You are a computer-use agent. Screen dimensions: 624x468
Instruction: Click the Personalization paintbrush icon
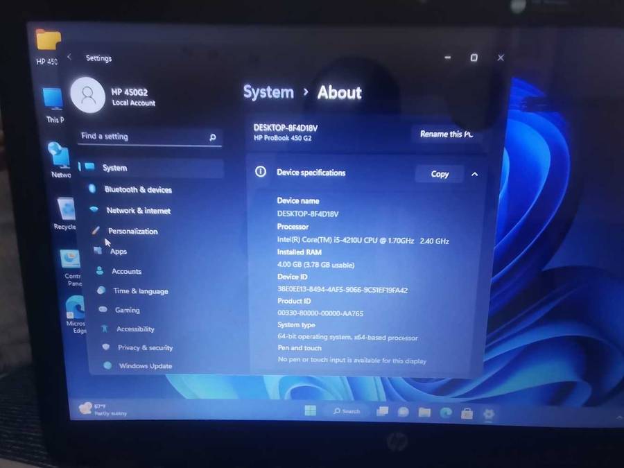pos(96,231)
